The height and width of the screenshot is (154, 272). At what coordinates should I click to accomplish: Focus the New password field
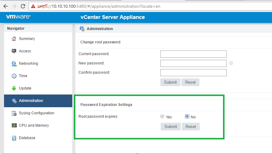tap(194, 64)
